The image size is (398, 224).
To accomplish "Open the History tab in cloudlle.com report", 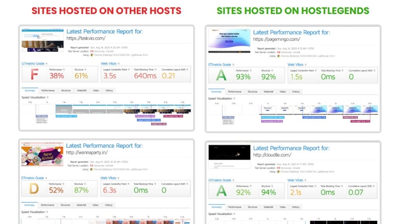I will click(x=296, y=207).
